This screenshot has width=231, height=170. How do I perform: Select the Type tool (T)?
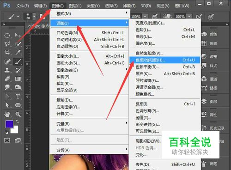point(18,97)
